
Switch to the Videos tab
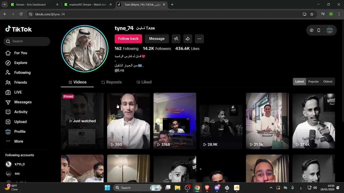click(x=77, y=82)
